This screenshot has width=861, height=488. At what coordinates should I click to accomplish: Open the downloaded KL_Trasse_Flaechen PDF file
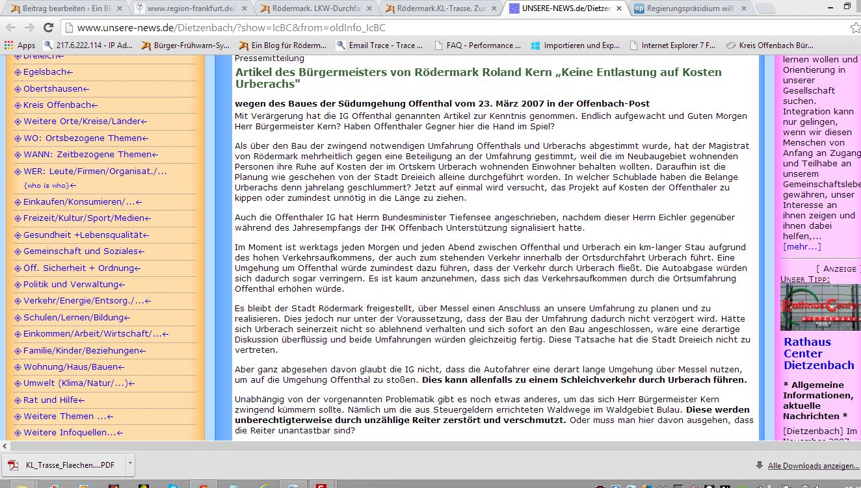coord(65,465)
